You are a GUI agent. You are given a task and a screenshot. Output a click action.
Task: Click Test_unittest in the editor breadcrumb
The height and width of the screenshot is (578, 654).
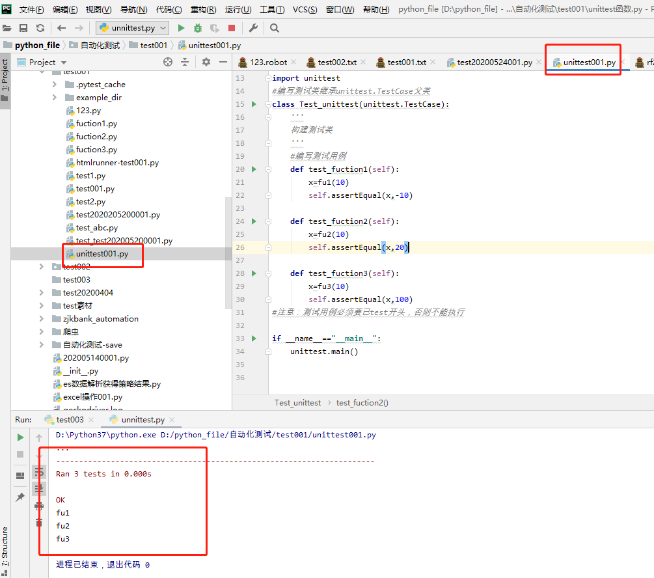point(298,403)
